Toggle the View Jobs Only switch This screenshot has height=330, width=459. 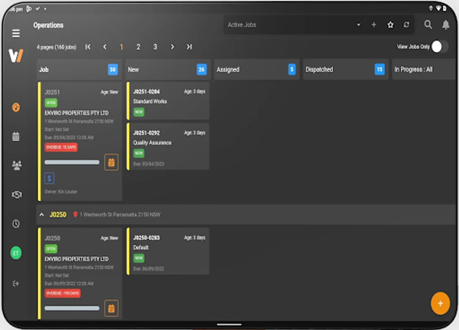pos(440,47)
